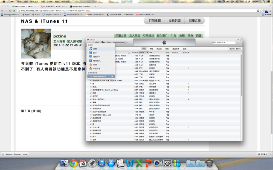Uncheck the '(Feat. A-Lin)' track checkbox

pyautogui.click(x=91, y=115)
